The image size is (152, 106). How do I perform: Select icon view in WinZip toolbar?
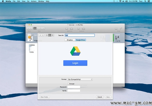point(35,28)
